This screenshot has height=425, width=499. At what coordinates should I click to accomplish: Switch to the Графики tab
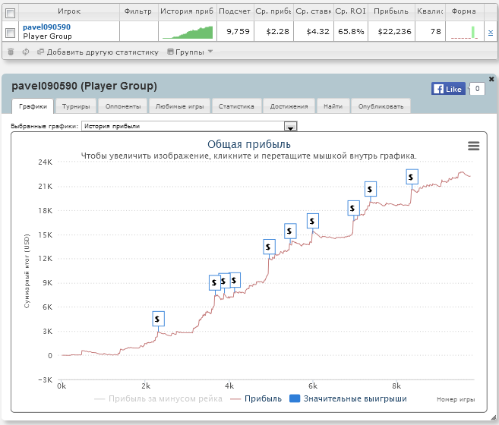point(33,106)
